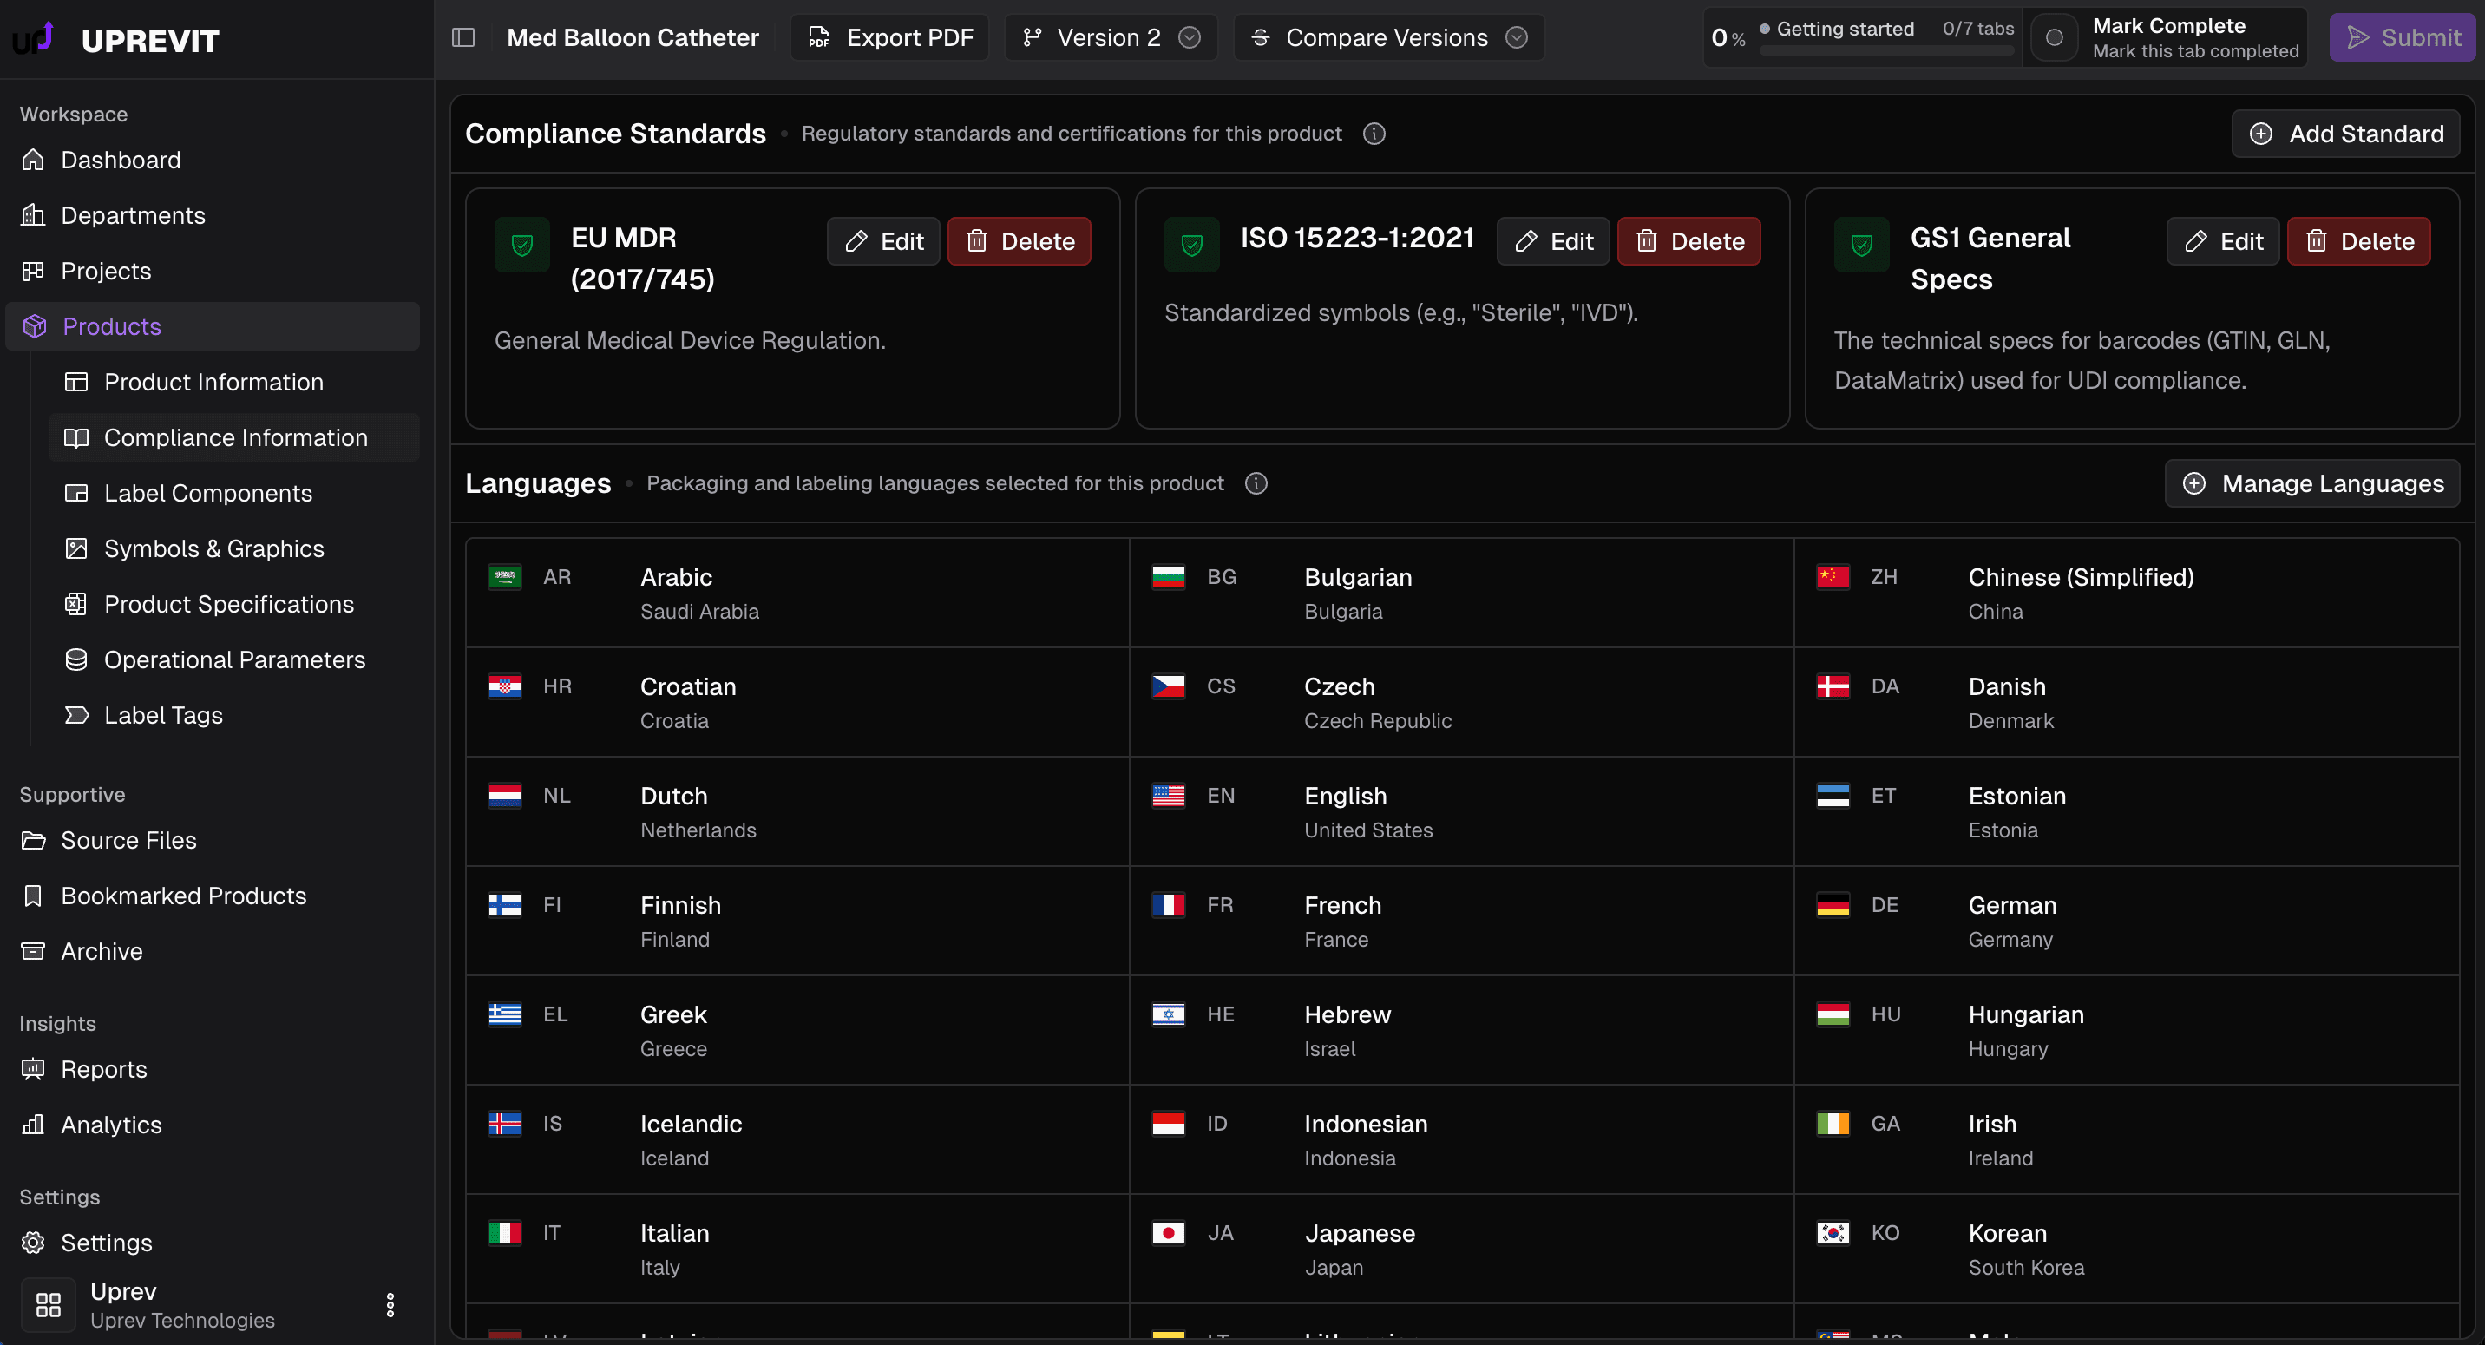Click the Manage Languages button
The height and width of the screenshot is (1345, 2485).
point(2310,483)
